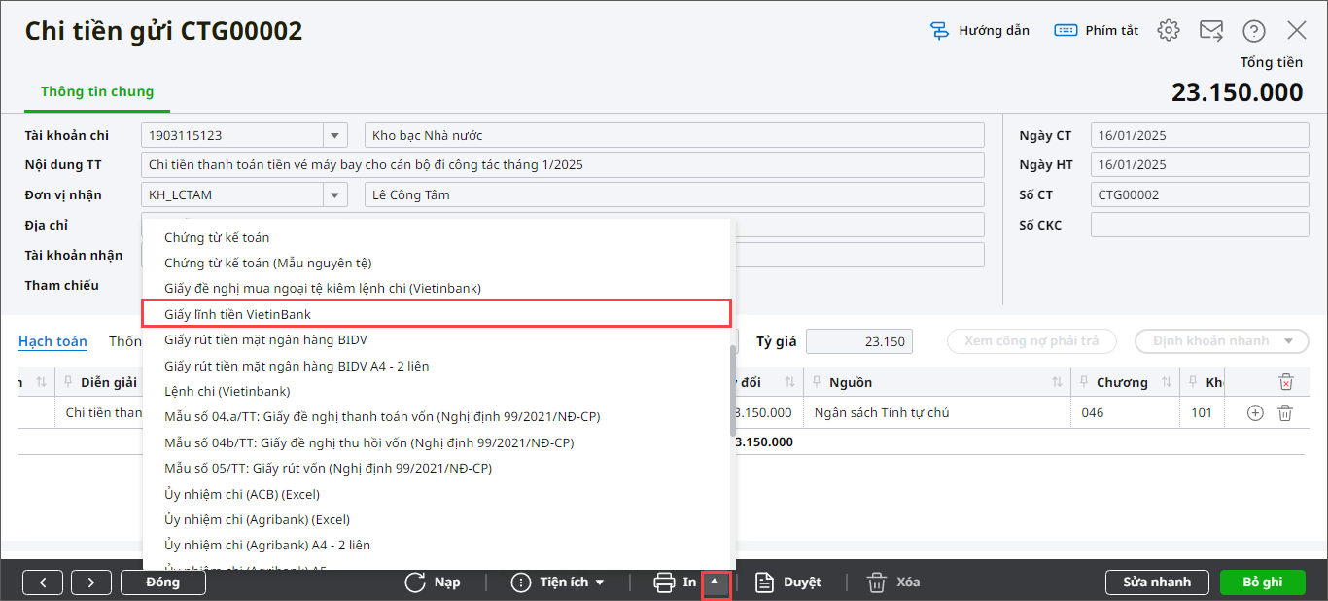Click the empty Số CKC field

pyautogui.click(x=1200, y=225)
